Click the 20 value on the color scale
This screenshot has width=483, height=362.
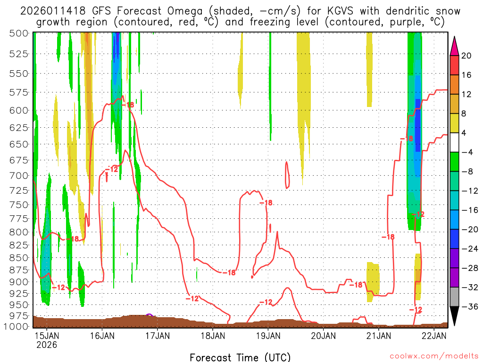click(466, 56)
